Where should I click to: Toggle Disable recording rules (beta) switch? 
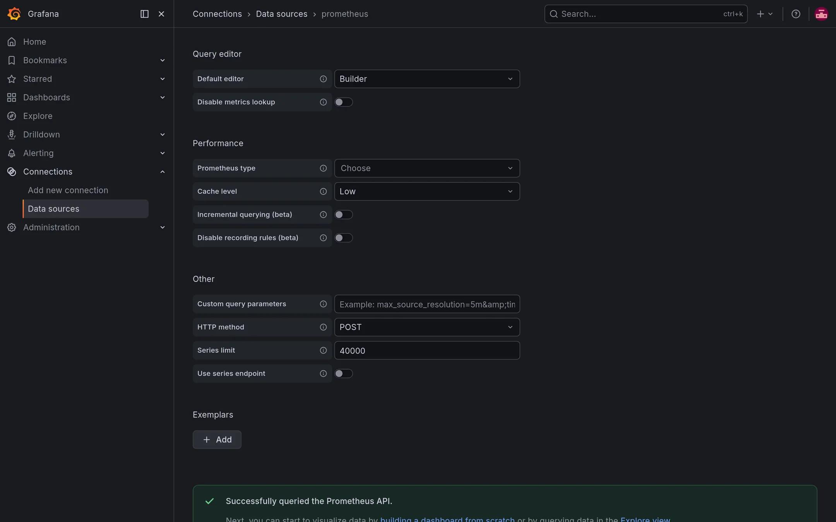(x=344, y=238)
